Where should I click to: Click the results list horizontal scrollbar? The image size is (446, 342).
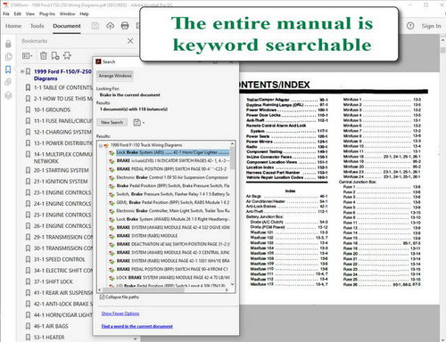click(143, 290)
